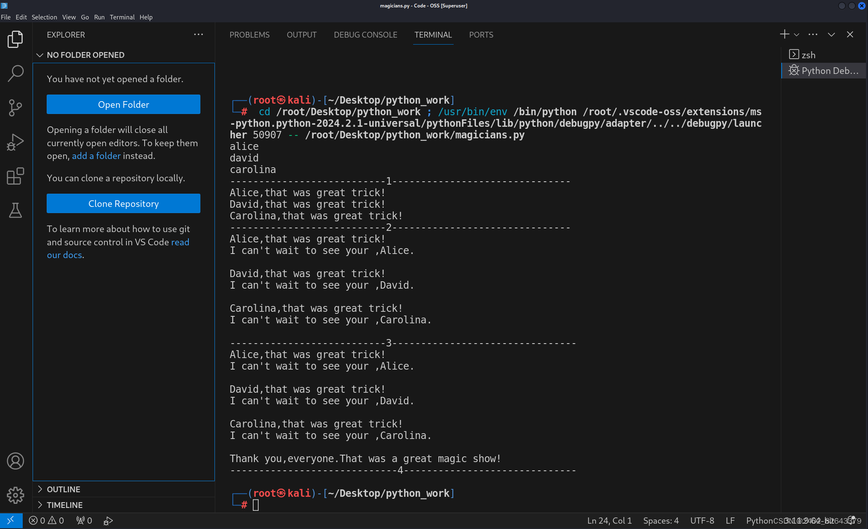Open the Explorer view in activity bar
Viewport: 868px width, 529px height.
15,39
